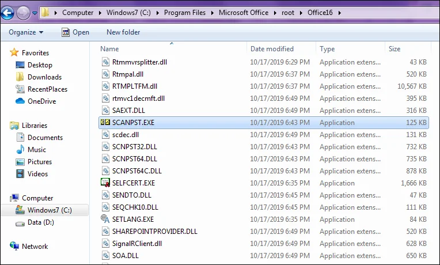This screenshot has width=440, height=265.
Task: Click the Back navigation arrow button
Action: click(x=7, y=13)
